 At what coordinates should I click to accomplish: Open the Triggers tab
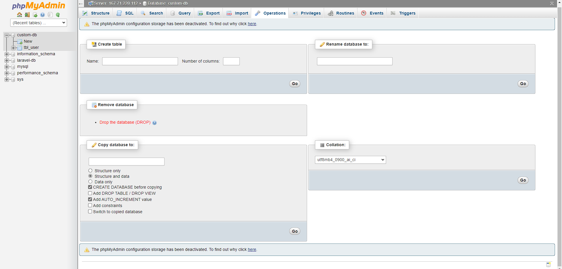click(x=403, y=13)
